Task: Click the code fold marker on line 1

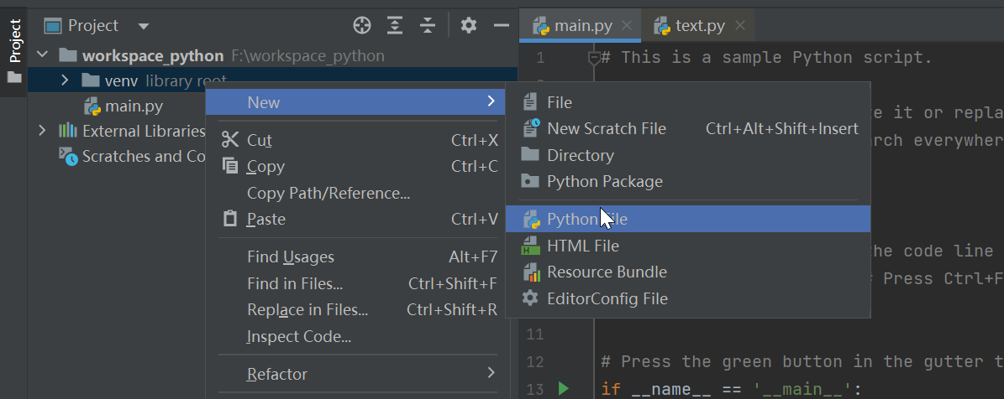Action: pos(594,57)
